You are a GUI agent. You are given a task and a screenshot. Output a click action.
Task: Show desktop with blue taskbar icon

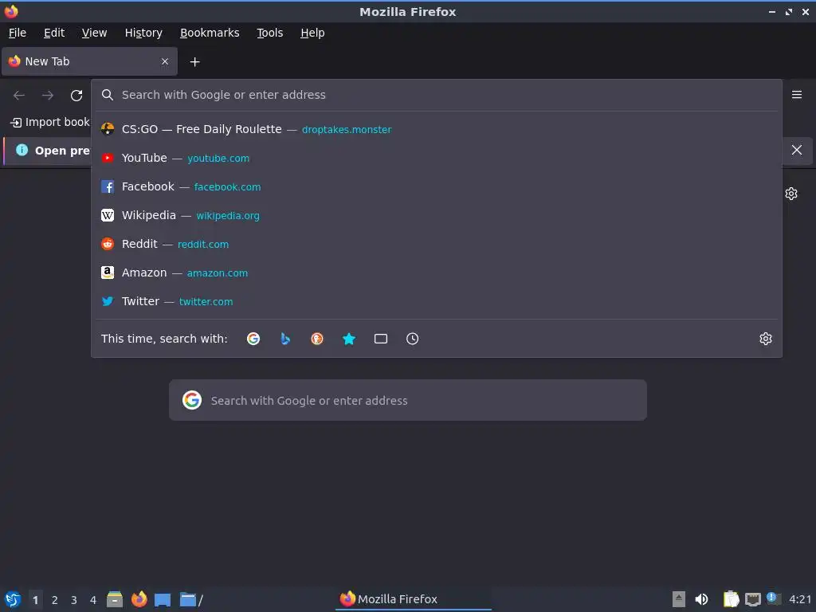163,600
